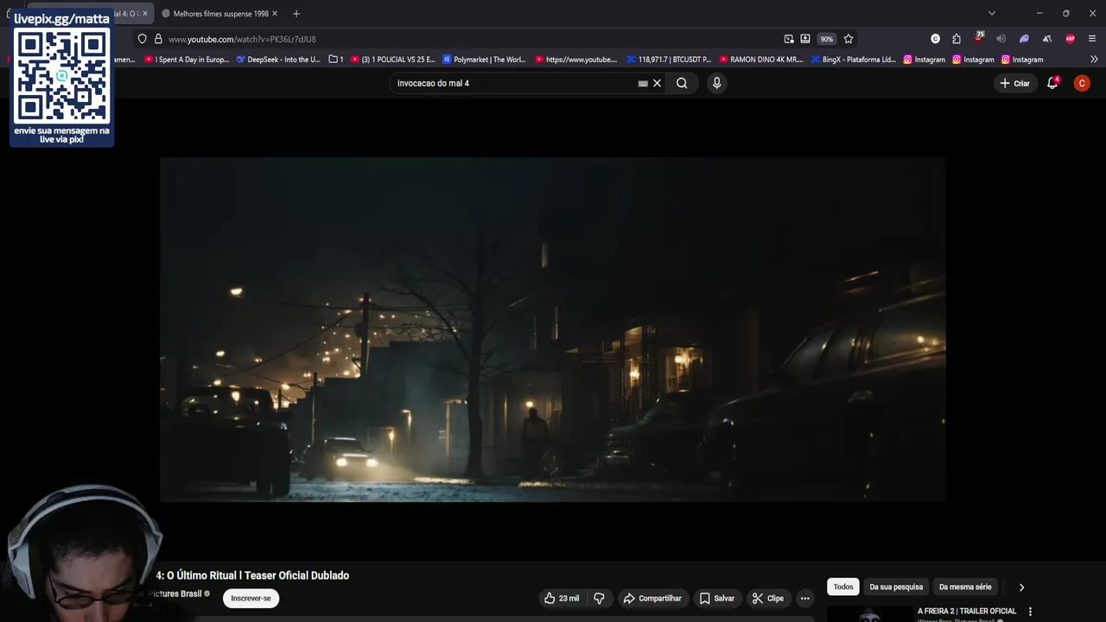Open 'I Spent A Day in Europ...' bookmark

tap(187, 60)
